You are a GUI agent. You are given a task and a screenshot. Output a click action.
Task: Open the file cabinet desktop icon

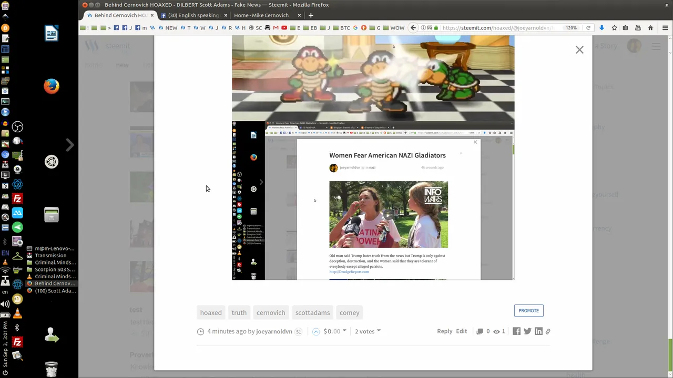(x=52, y=215)
